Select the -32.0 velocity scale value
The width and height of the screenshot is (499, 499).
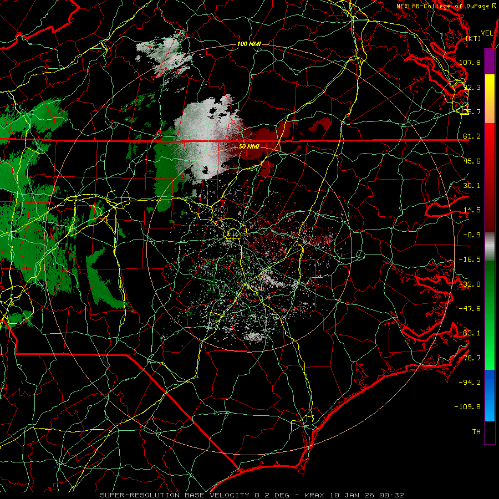[x=470, y=284]
